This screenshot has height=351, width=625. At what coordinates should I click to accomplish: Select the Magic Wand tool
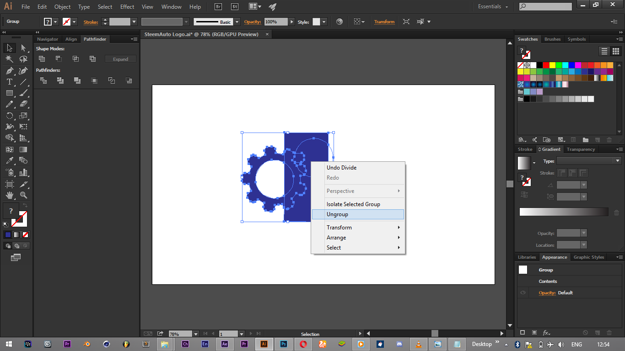tap(9, 59)
